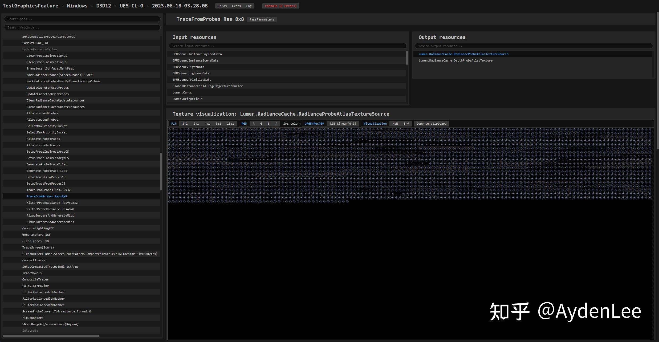
Task: Copy the texture to clipboard
Action: pyautogui.click(x=431, y=123)
